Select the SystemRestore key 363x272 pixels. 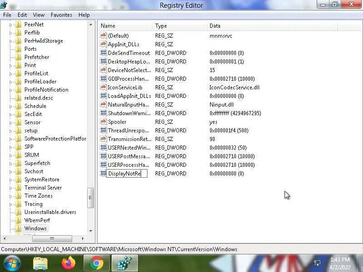click(42, 180)
